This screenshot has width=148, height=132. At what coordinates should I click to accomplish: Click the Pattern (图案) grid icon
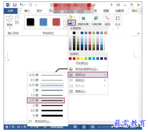click(x=71, y=91)
